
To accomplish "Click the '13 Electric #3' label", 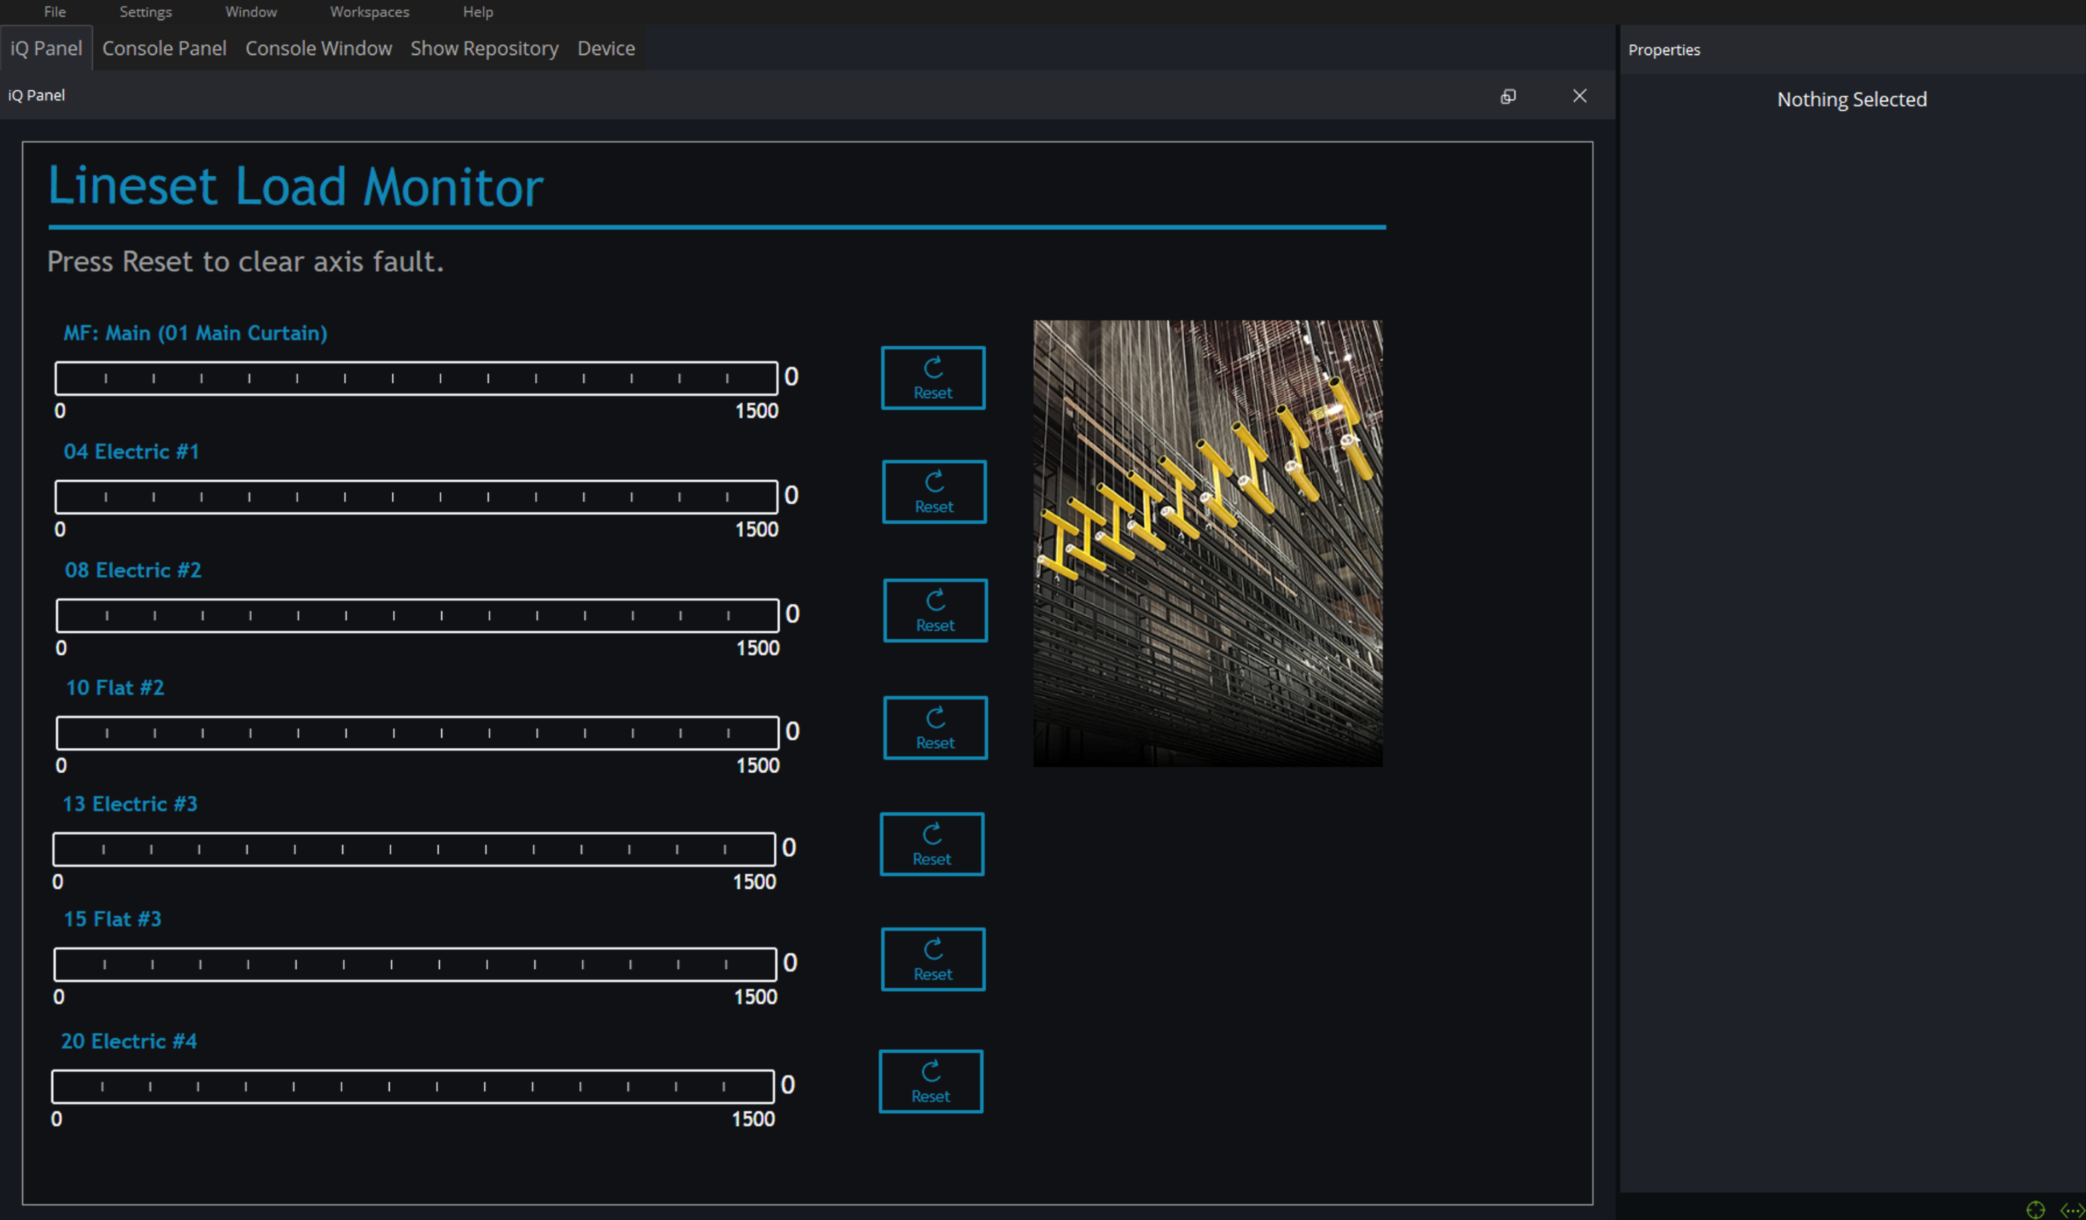I will [x=130, y=804].
